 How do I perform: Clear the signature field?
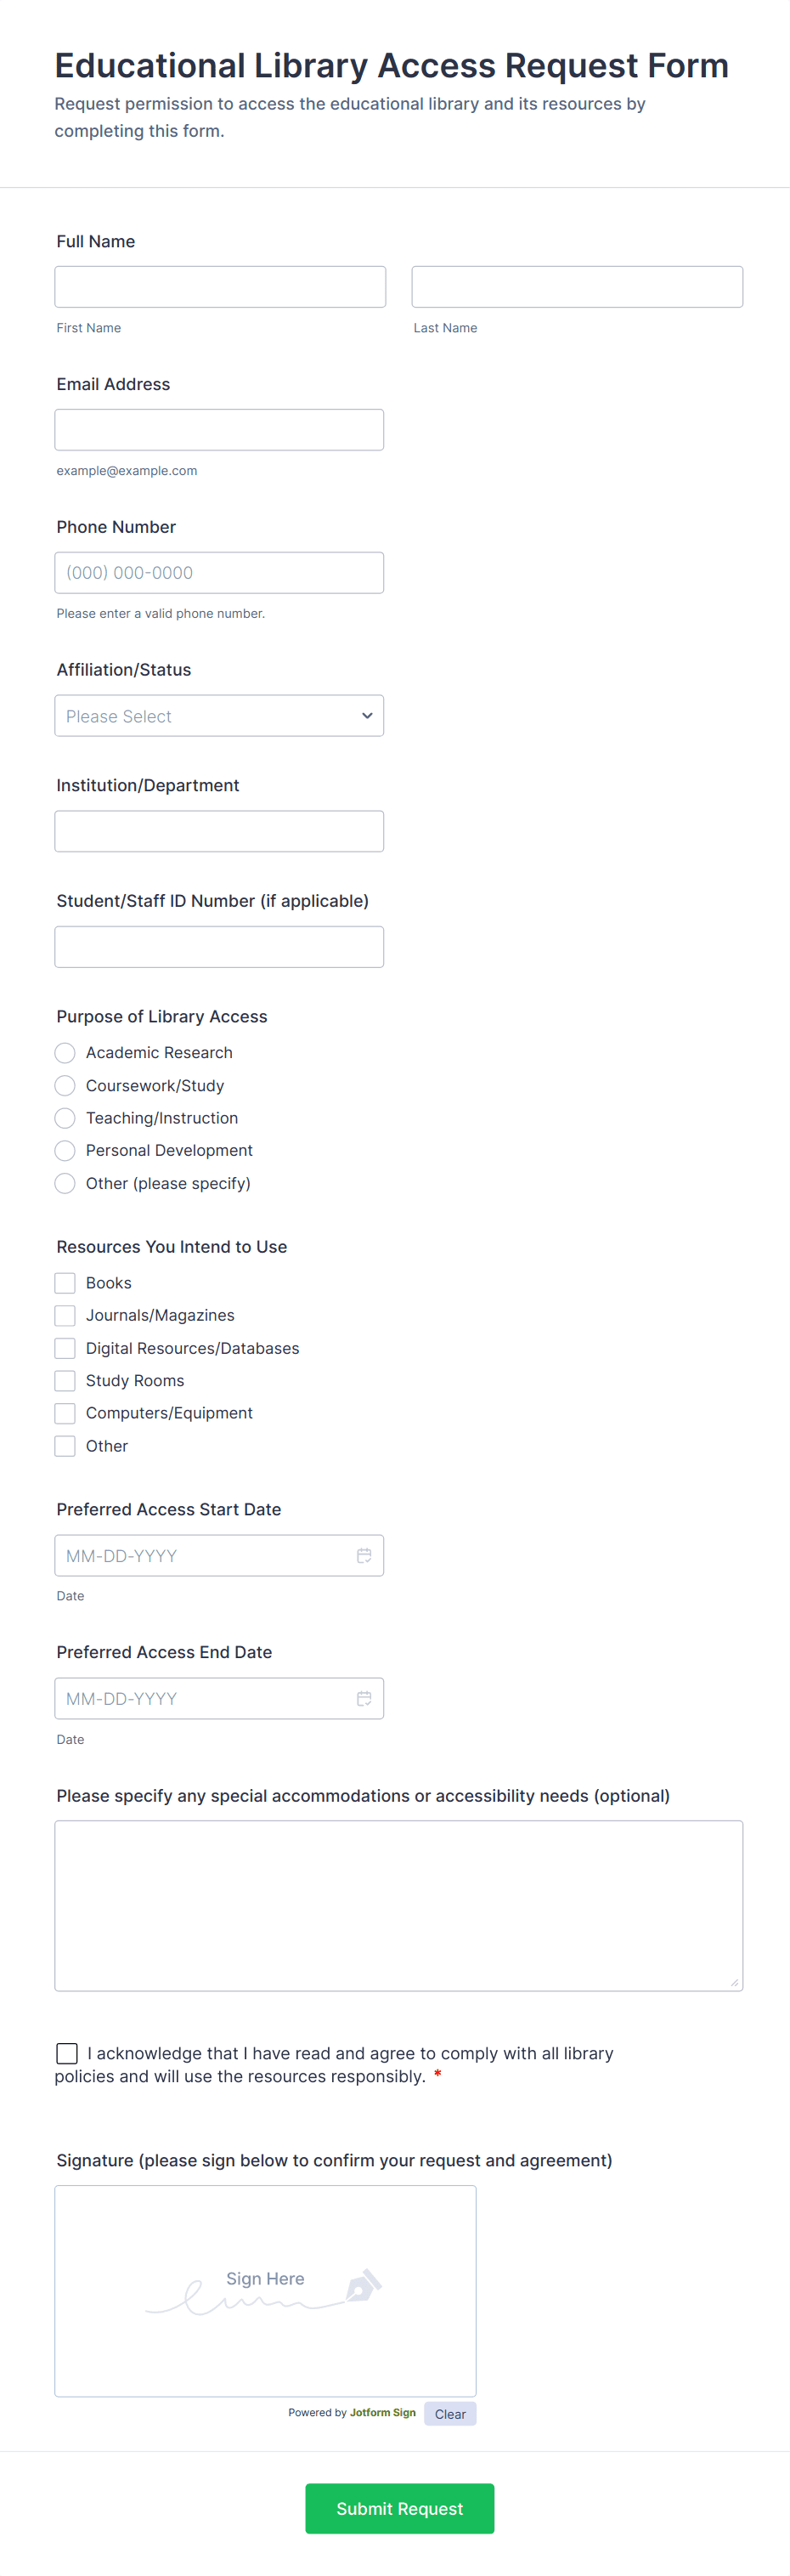tap(449, 2413)
